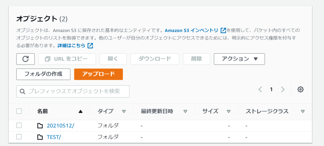
Task: Open table preferences gear icon
Action: coord(301,90)
